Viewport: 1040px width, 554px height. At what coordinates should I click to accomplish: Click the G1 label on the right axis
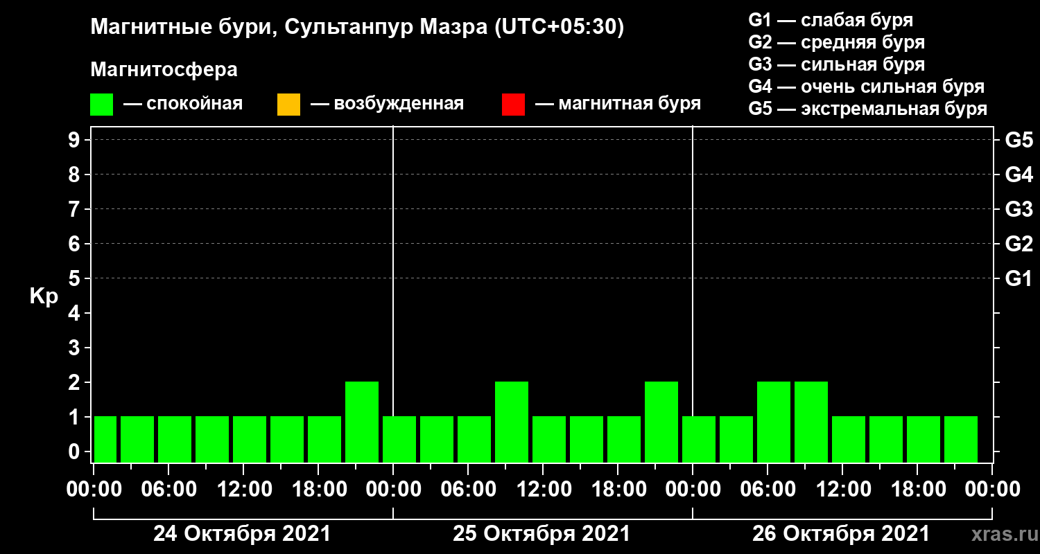point(1019,279)
